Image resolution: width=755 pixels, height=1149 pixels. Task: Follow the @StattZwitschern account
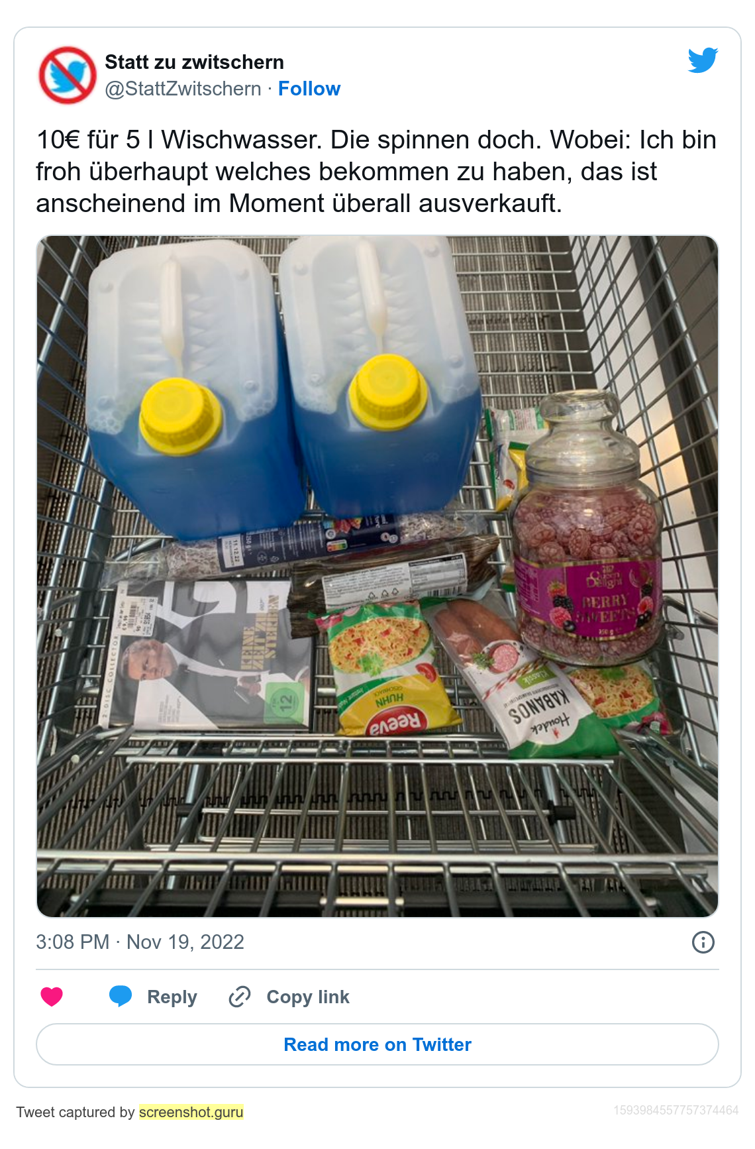309,89
